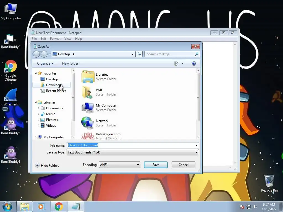Open My Computer desktop icon
The image size is (283, 212).
tap(11, 11)
